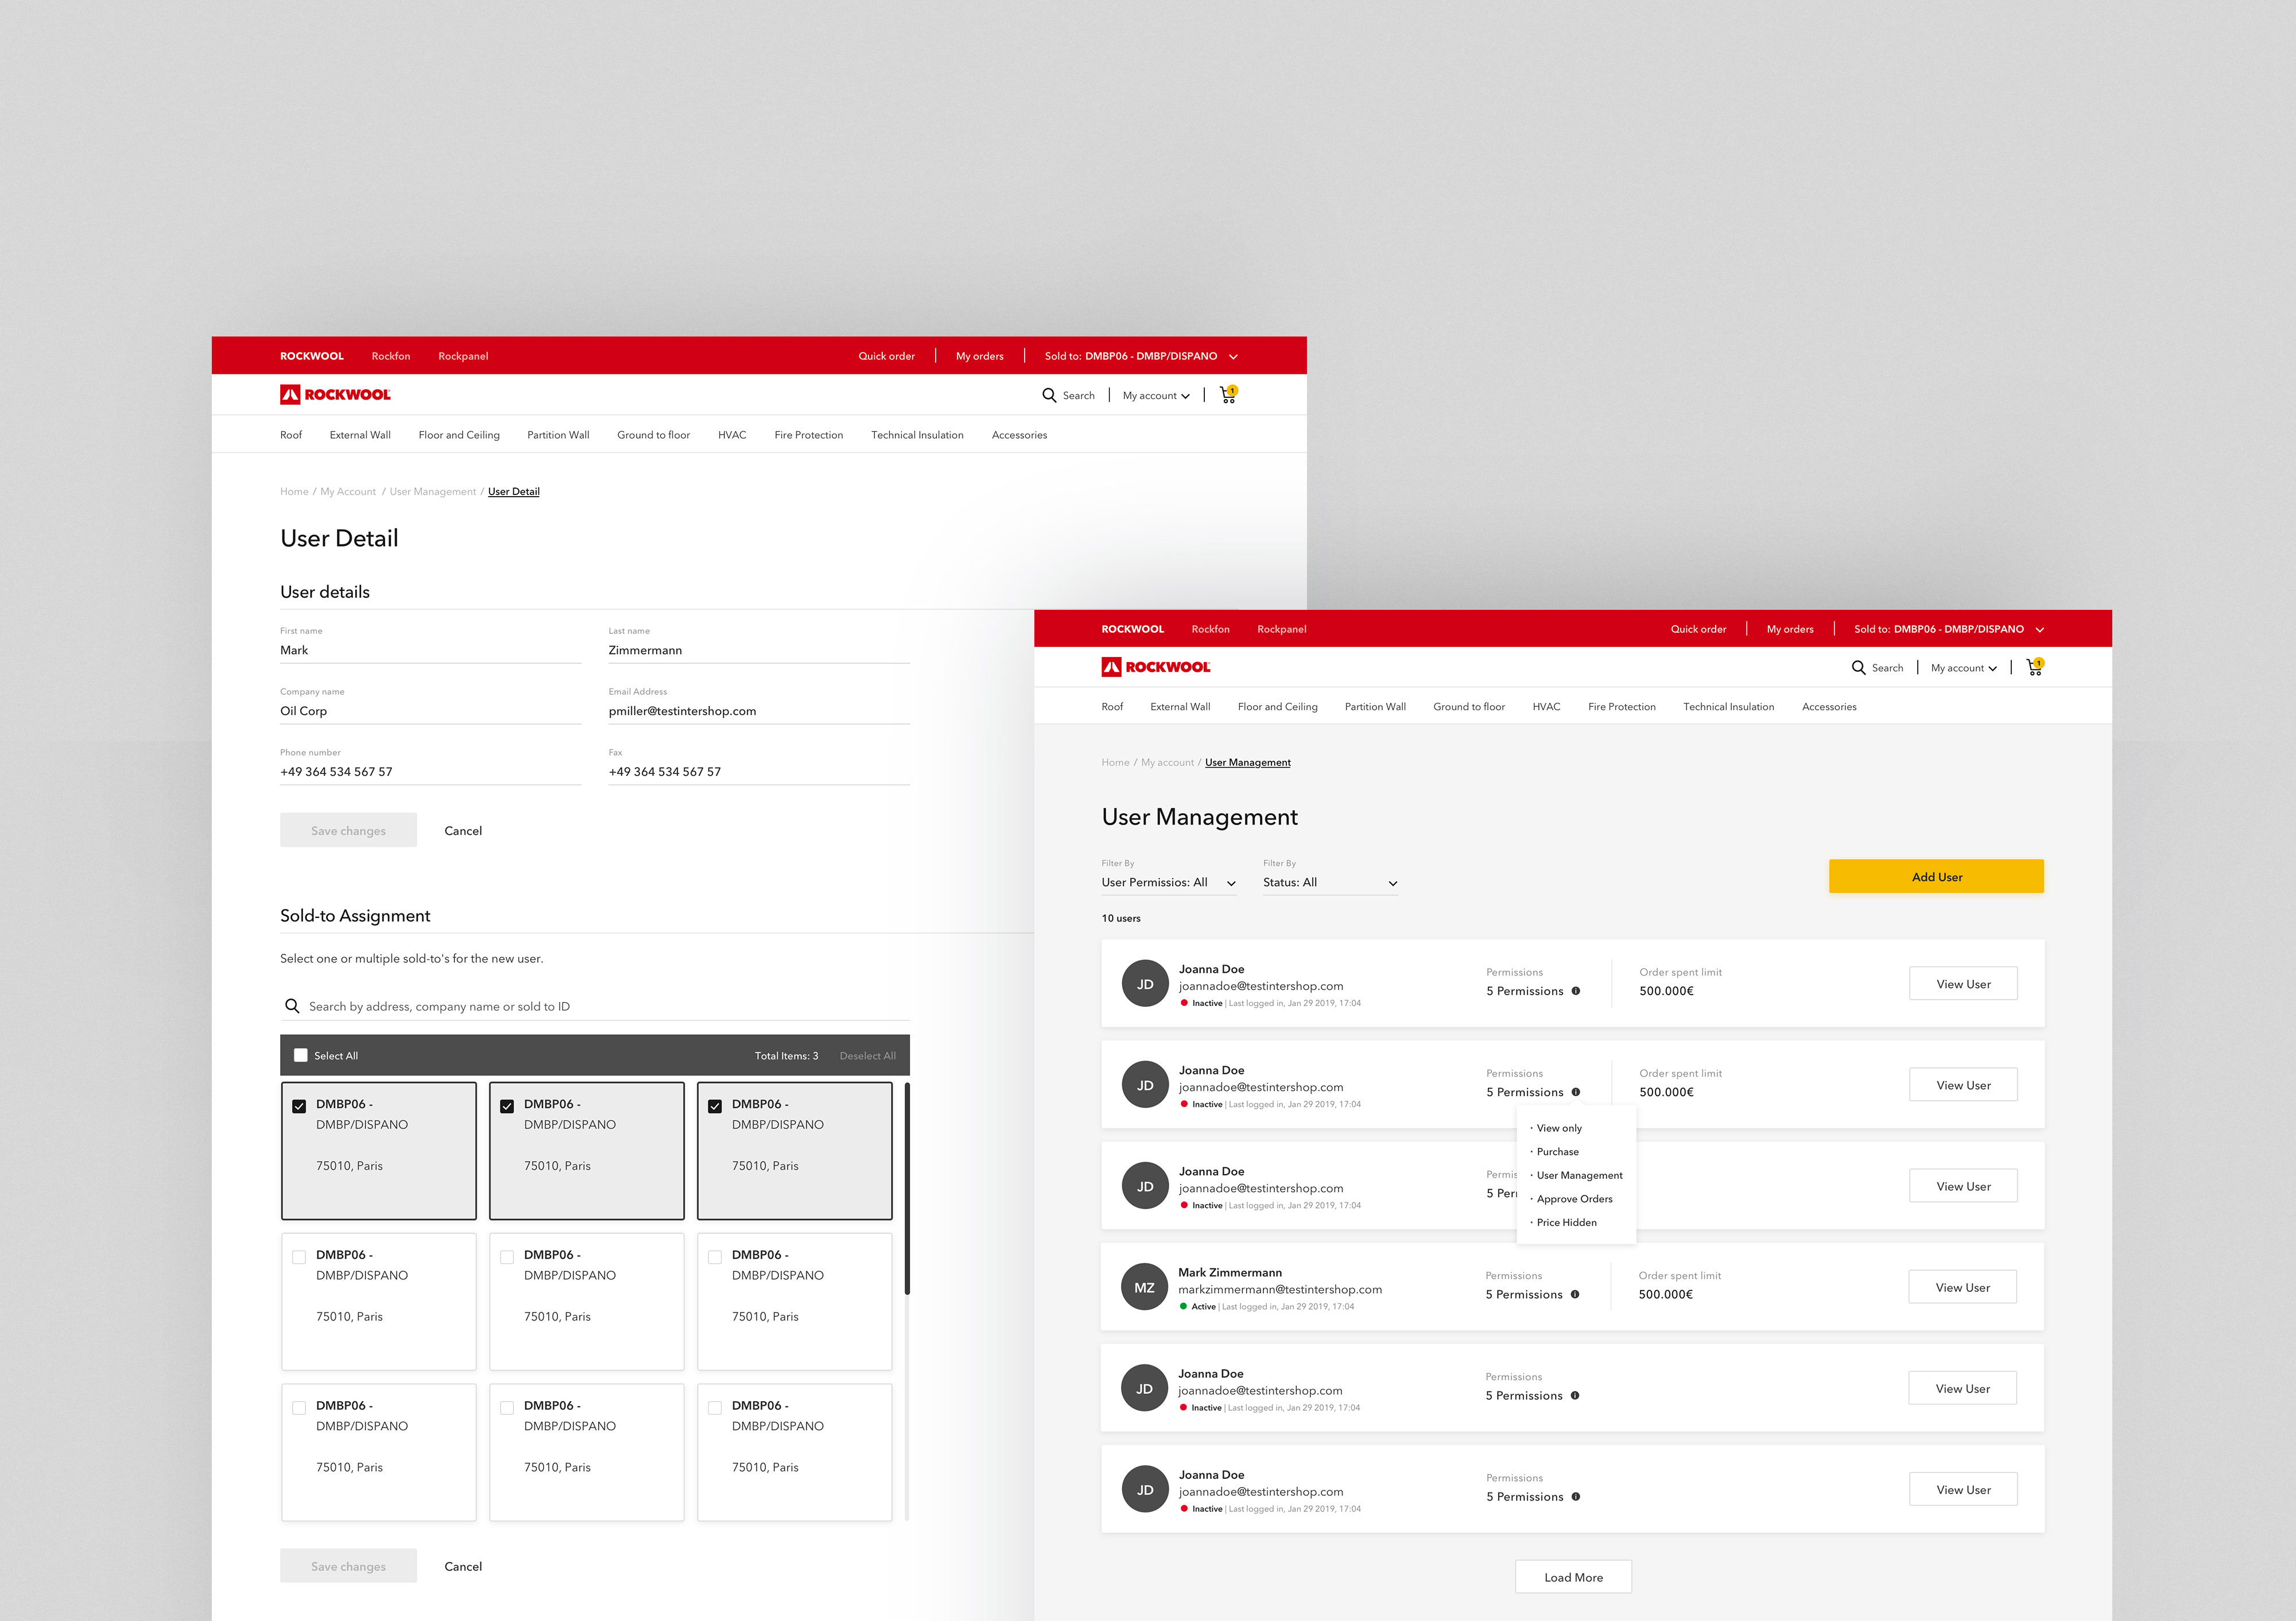This screenshot has width=2296, height=1621.
Task: Click the First name field containing Mark
Action: pyautogui.click(x=430, y=651)
